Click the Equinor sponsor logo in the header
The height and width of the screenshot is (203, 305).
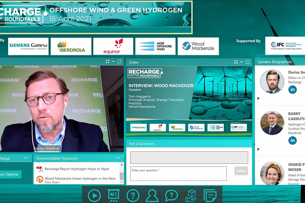coord(113,46)
